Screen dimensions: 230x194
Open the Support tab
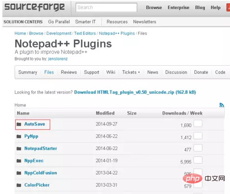92,72
